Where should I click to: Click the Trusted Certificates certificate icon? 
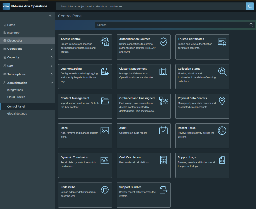point(222,42)
